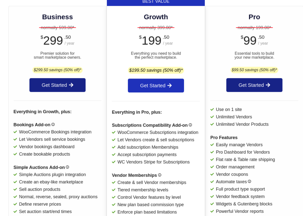The width and height of the screenshot is (303, 216).
Task: Choose the Growth plan Get Started button
Action: pos(156,86)
